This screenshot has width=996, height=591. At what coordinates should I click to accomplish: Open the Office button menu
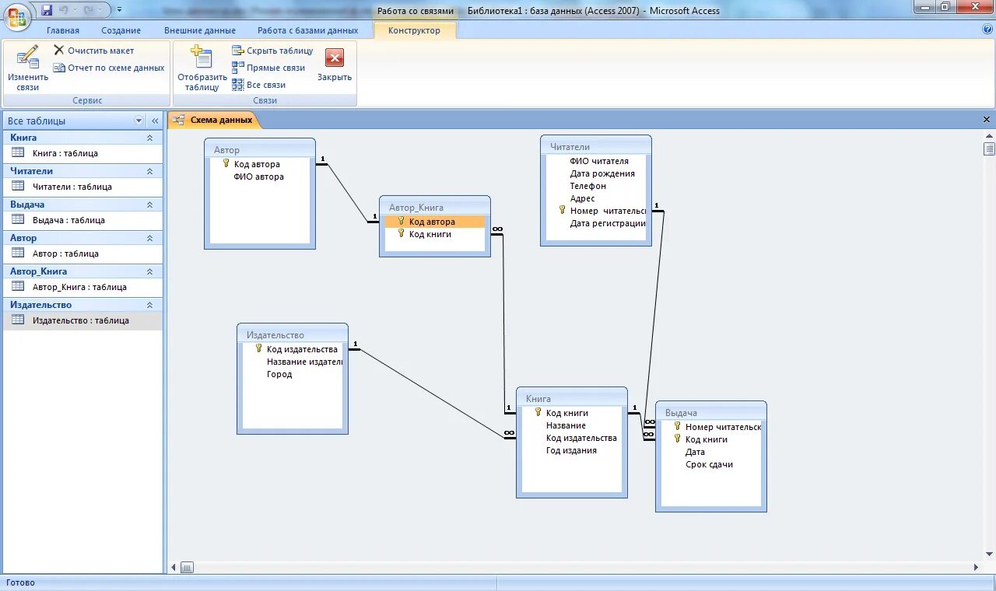(x=16, y=16)
